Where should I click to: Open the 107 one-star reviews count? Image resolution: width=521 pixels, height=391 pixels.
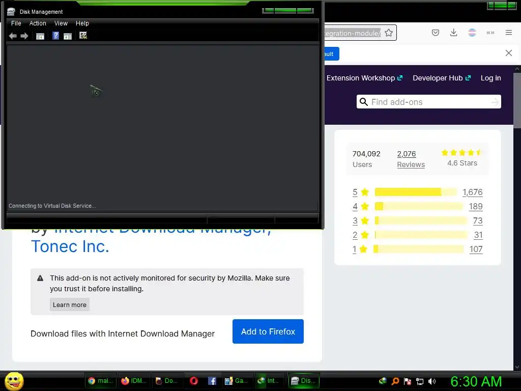[476, 249]
